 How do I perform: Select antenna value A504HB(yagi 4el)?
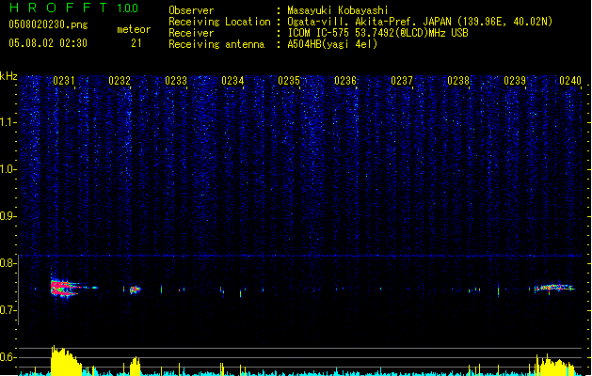click(x=332, y=44)
